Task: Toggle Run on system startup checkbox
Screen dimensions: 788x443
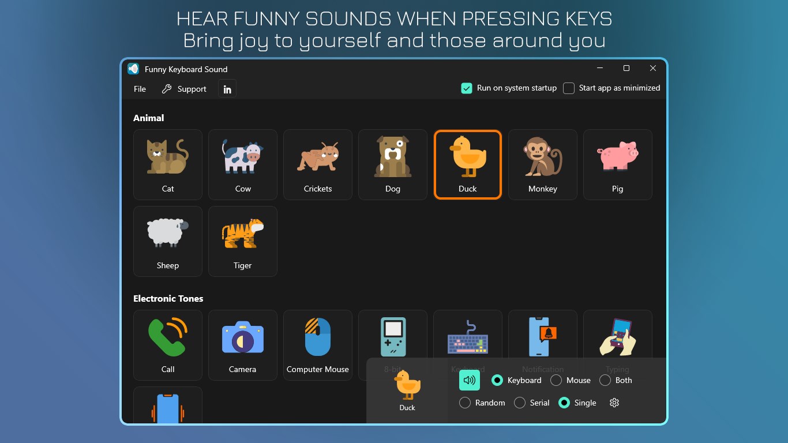Action: click(467, 88)
